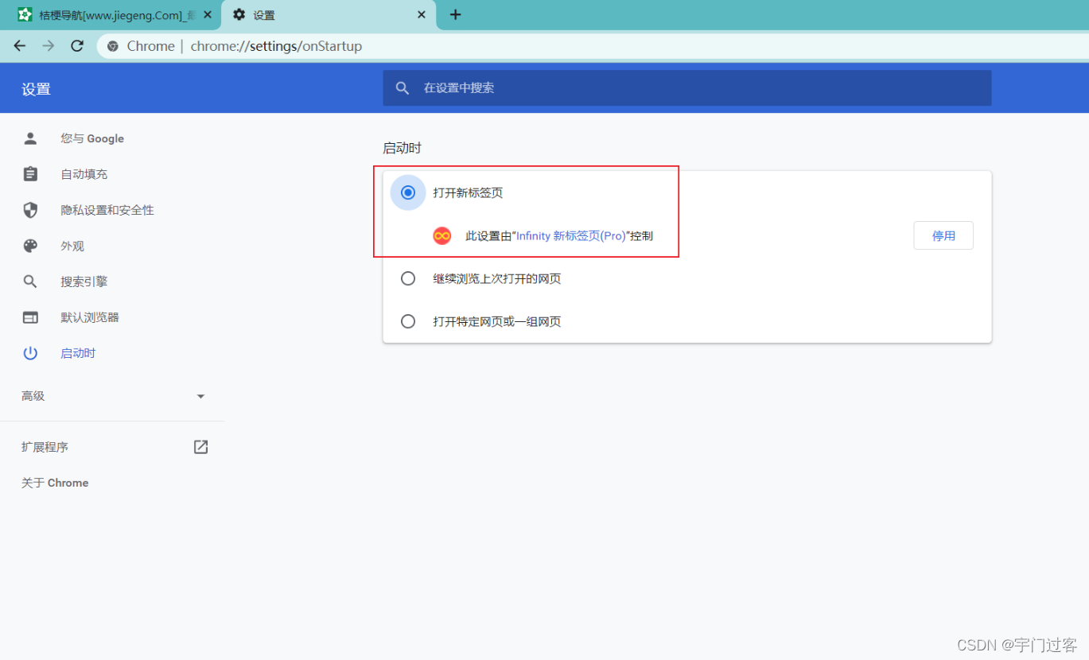
Task: Close the 桔梗导航 tab
Action: 208,14
